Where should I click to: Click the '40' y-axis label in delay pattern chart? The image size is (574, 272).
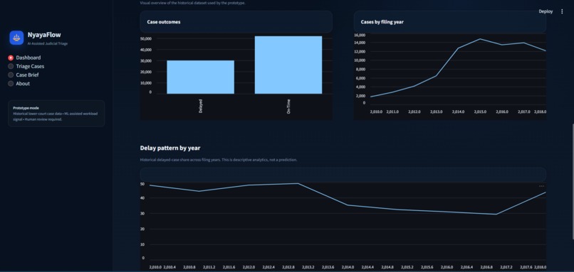(142, 198)
